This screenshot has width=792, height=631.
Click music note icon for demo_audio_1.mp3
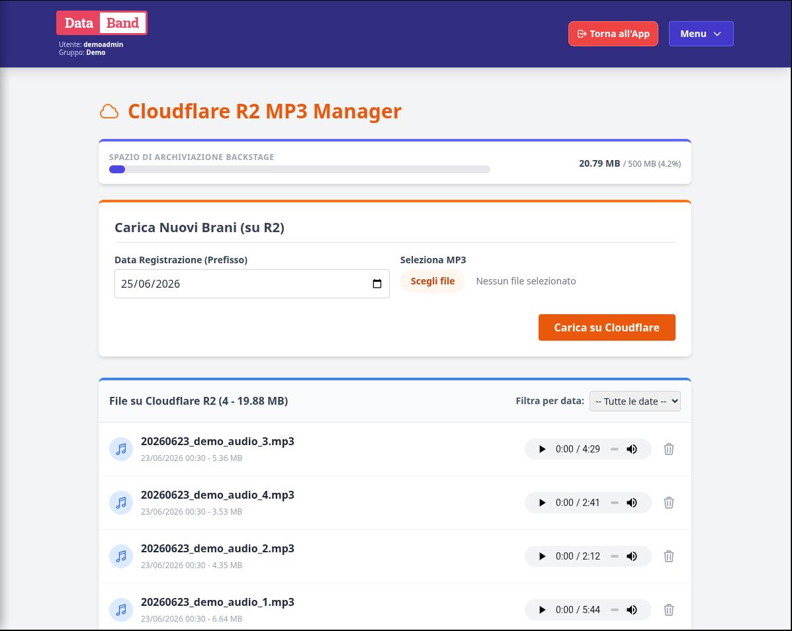[121, 610]
